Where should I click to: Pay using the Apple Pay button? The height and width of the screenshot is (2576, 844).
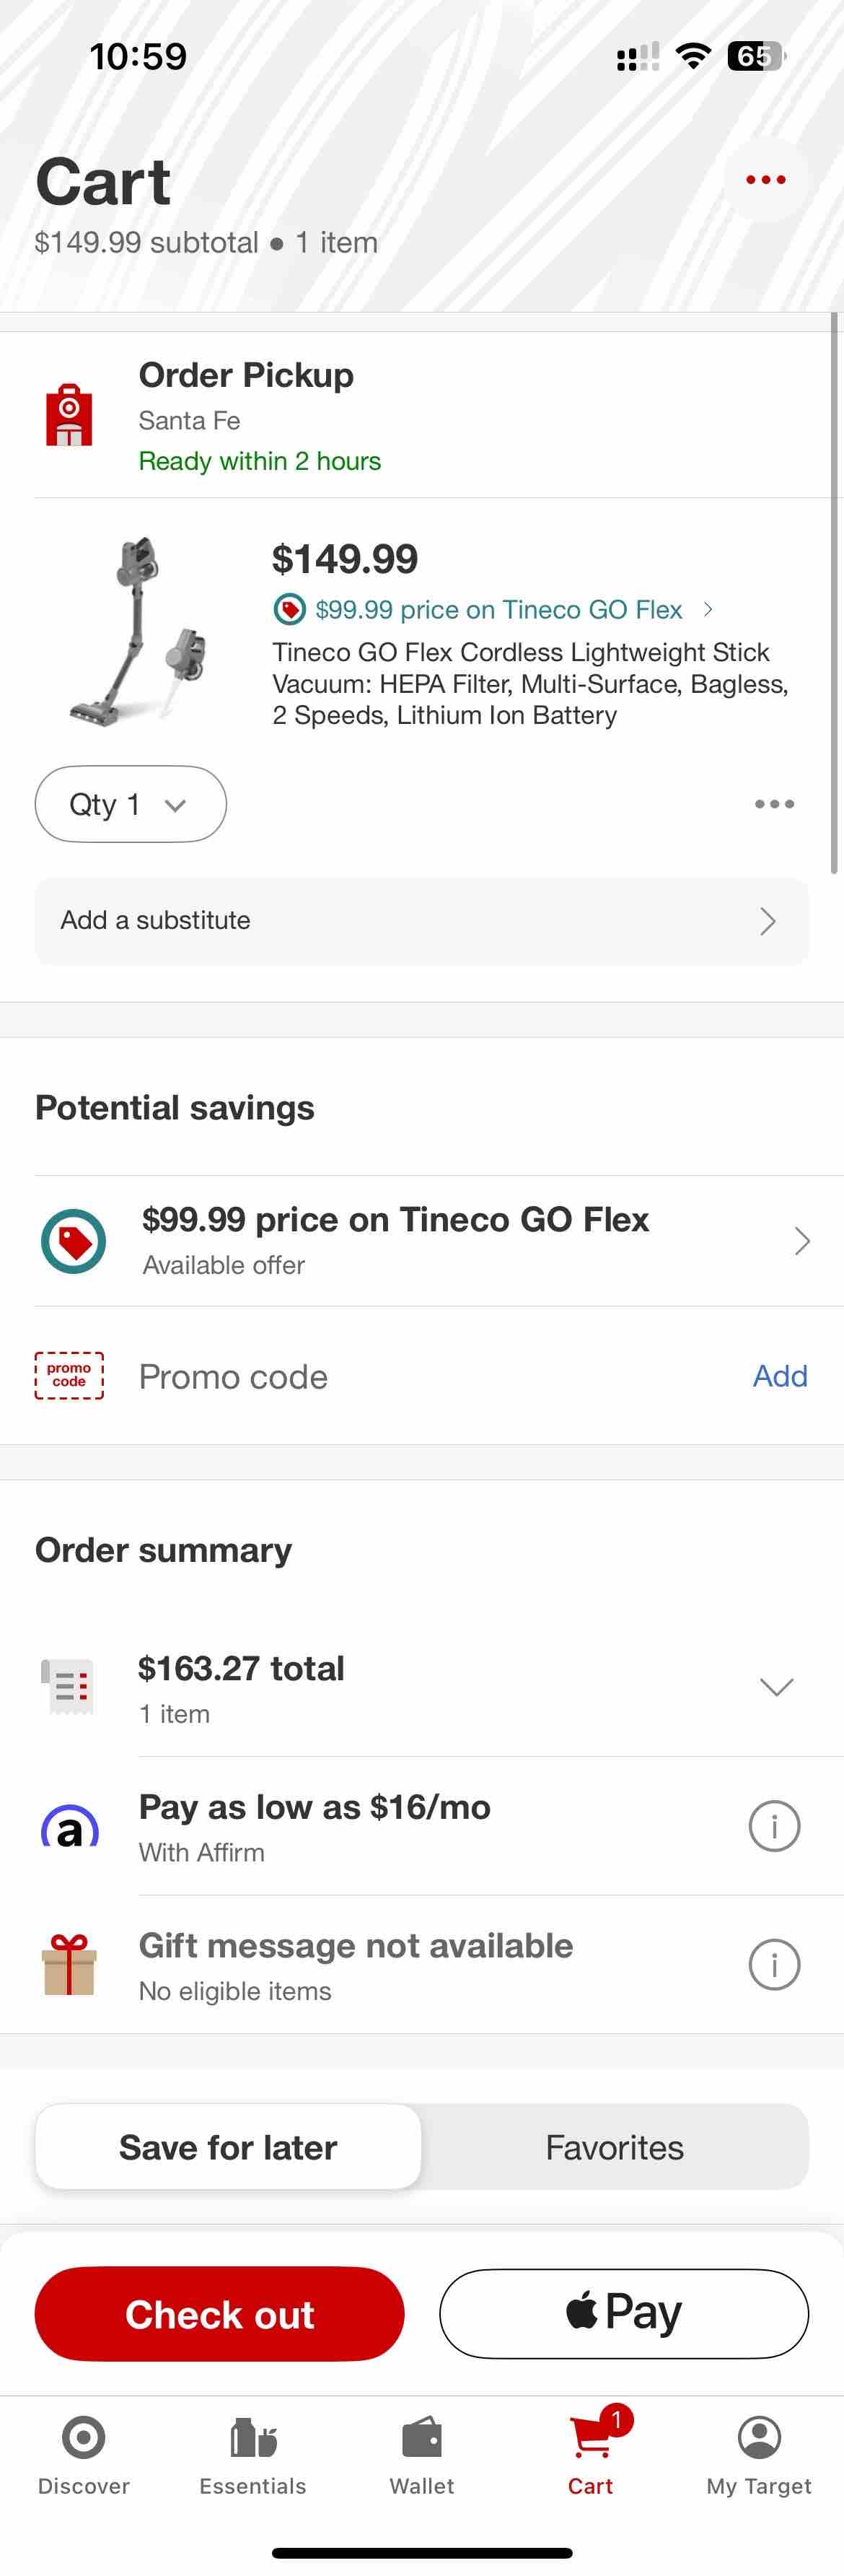click(623, 2313)
